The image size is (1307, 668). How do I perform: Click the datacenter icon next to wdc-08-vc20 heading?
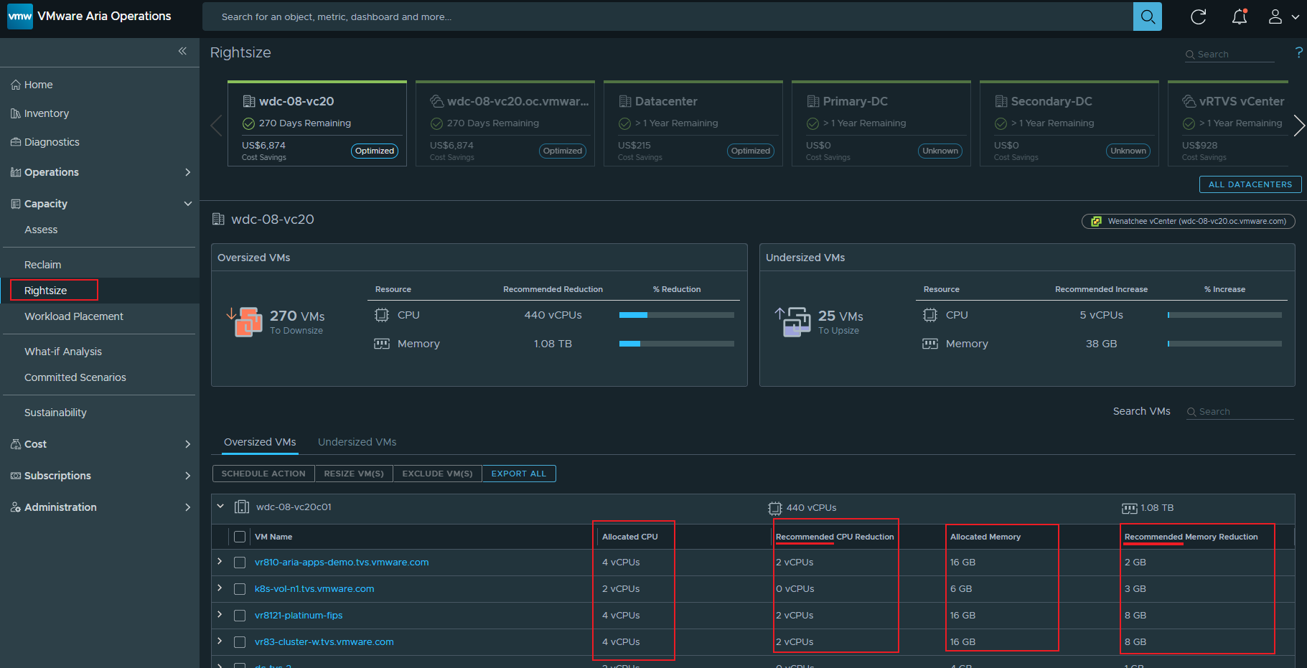point(218,219)
